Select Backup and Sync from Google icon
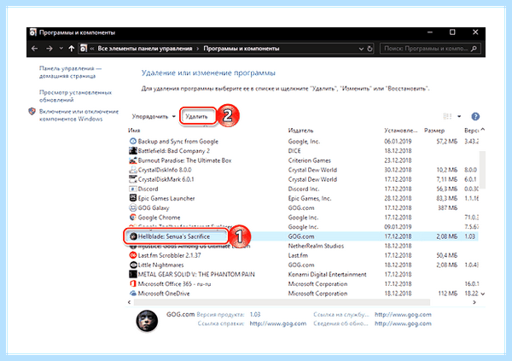Screen dimensions: 512x361 click(x=133, y=141)
